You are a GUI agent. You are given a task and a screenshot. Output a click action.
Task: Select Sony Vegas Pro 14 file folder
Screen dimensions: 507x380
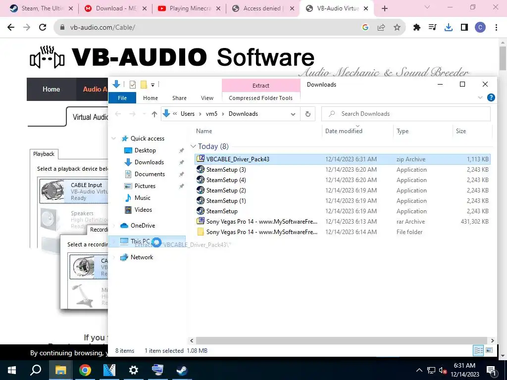point(343,232)
